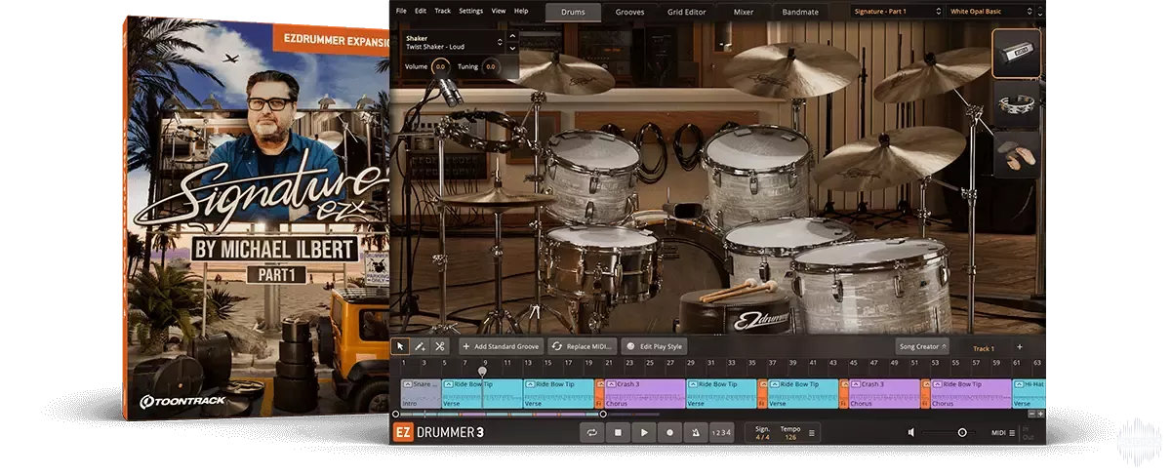Viewport: 1171px width, 476px height.
Task: Select the pencil draw tool
Action: point(420,346)
